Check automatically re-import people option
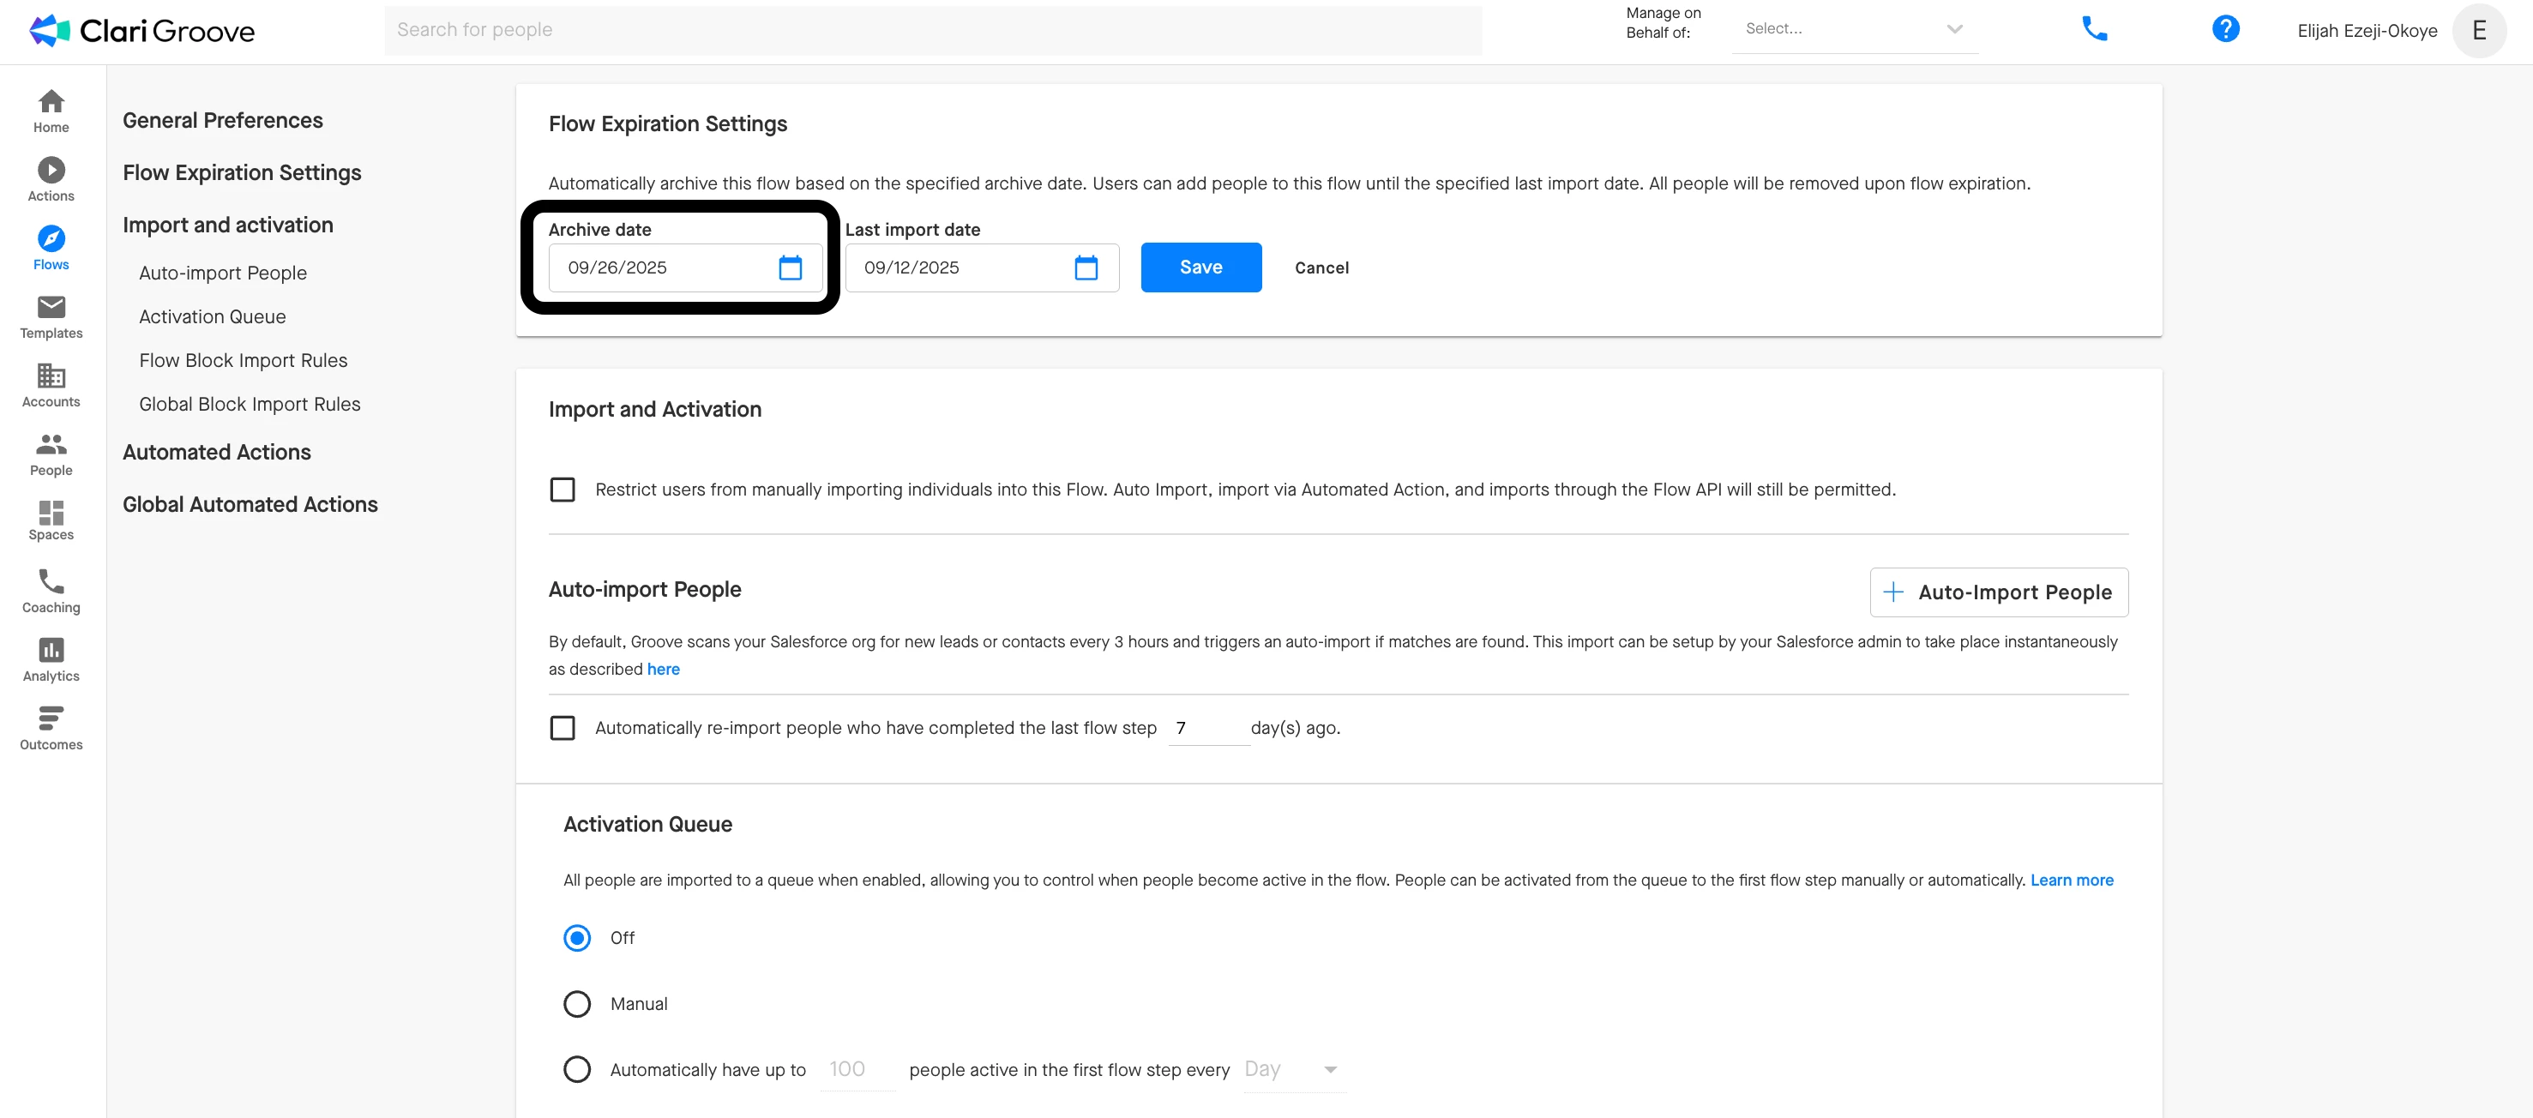 (563, 728)
